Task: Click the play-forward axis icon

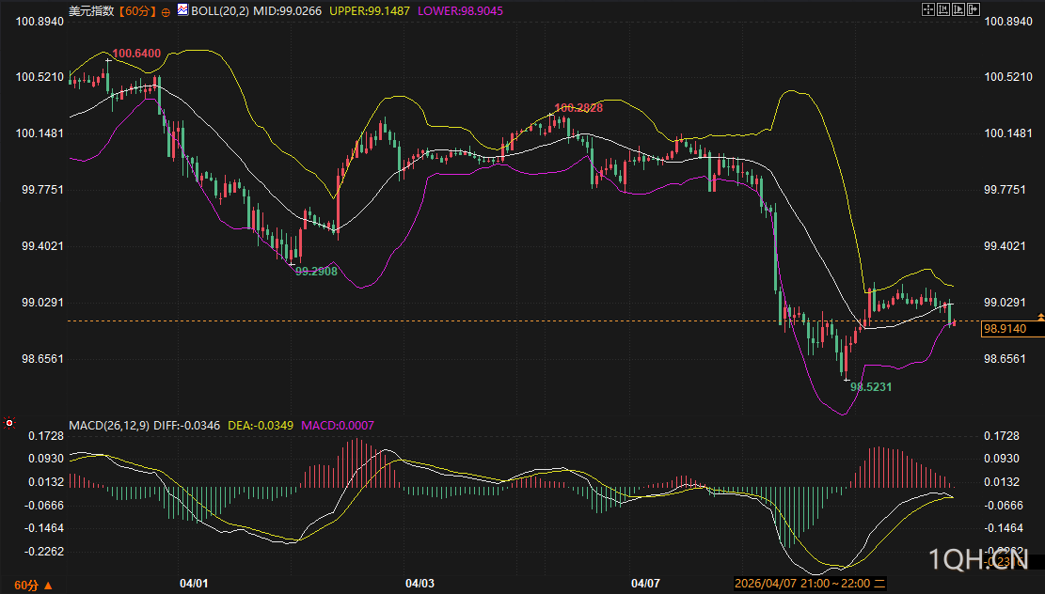Action: click(958, 9)
